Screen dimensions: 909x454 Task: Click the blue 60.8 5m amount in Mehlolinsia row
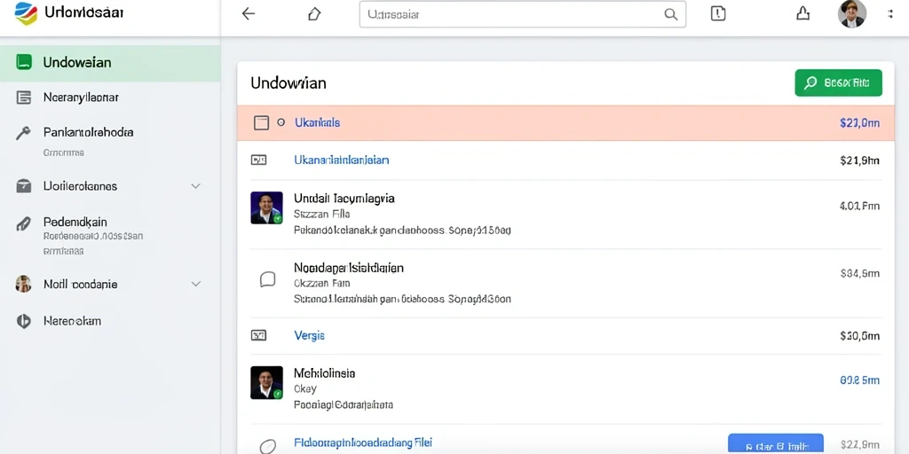(859, 380)
